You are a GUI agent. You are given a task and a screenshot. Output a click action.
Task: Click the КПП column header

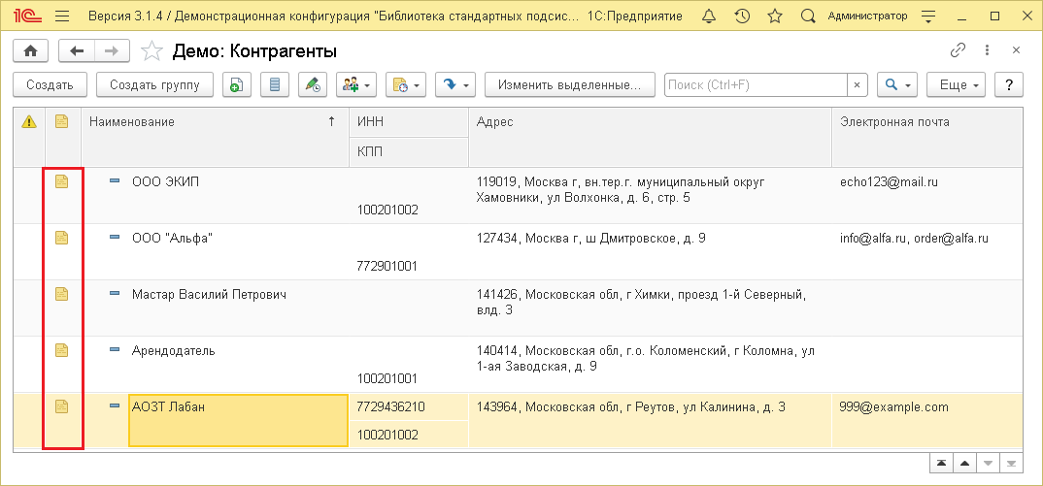(409, 151)
